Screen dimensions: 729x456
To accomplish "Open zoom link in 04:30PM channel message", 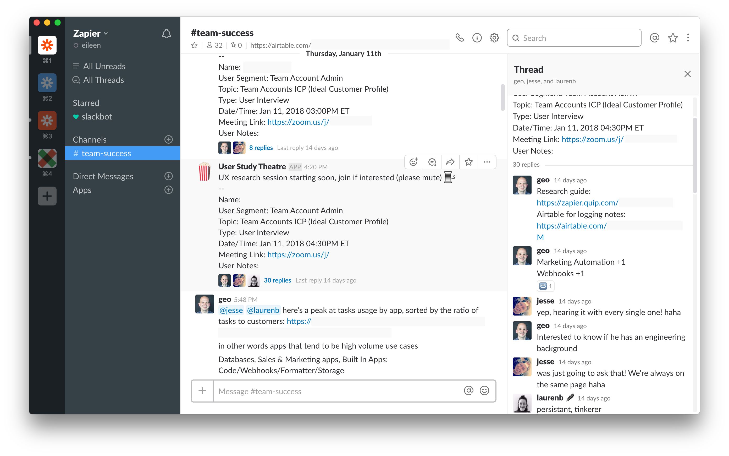I will pos(298,255).
